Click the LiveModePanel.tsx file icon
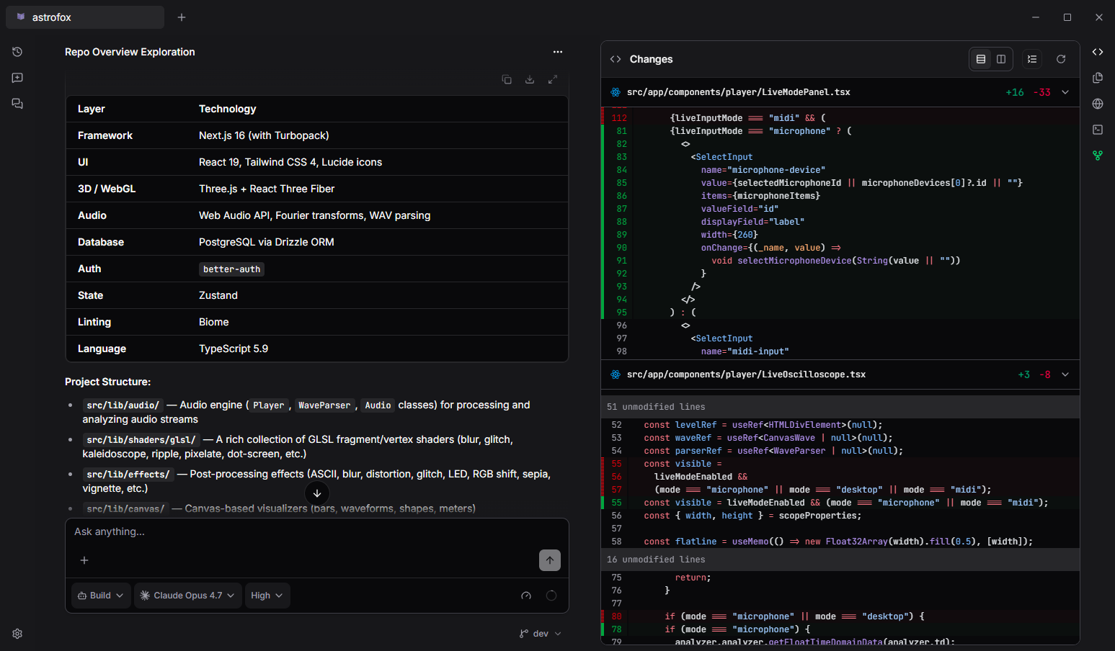This screenshot has width=1115, height=651. click(616, 92)
